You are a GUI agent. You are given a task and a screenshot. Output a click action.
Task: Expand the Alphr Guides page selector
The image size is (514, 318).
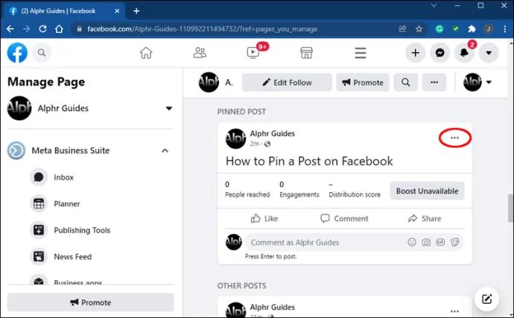[x=169, y=108]
